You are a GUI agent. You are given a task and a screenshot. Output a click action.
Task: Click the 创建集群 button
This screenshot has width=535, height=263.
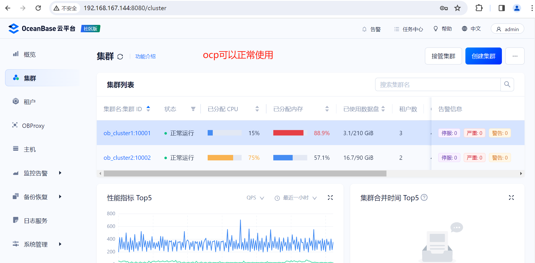click(x=484, y=56)
